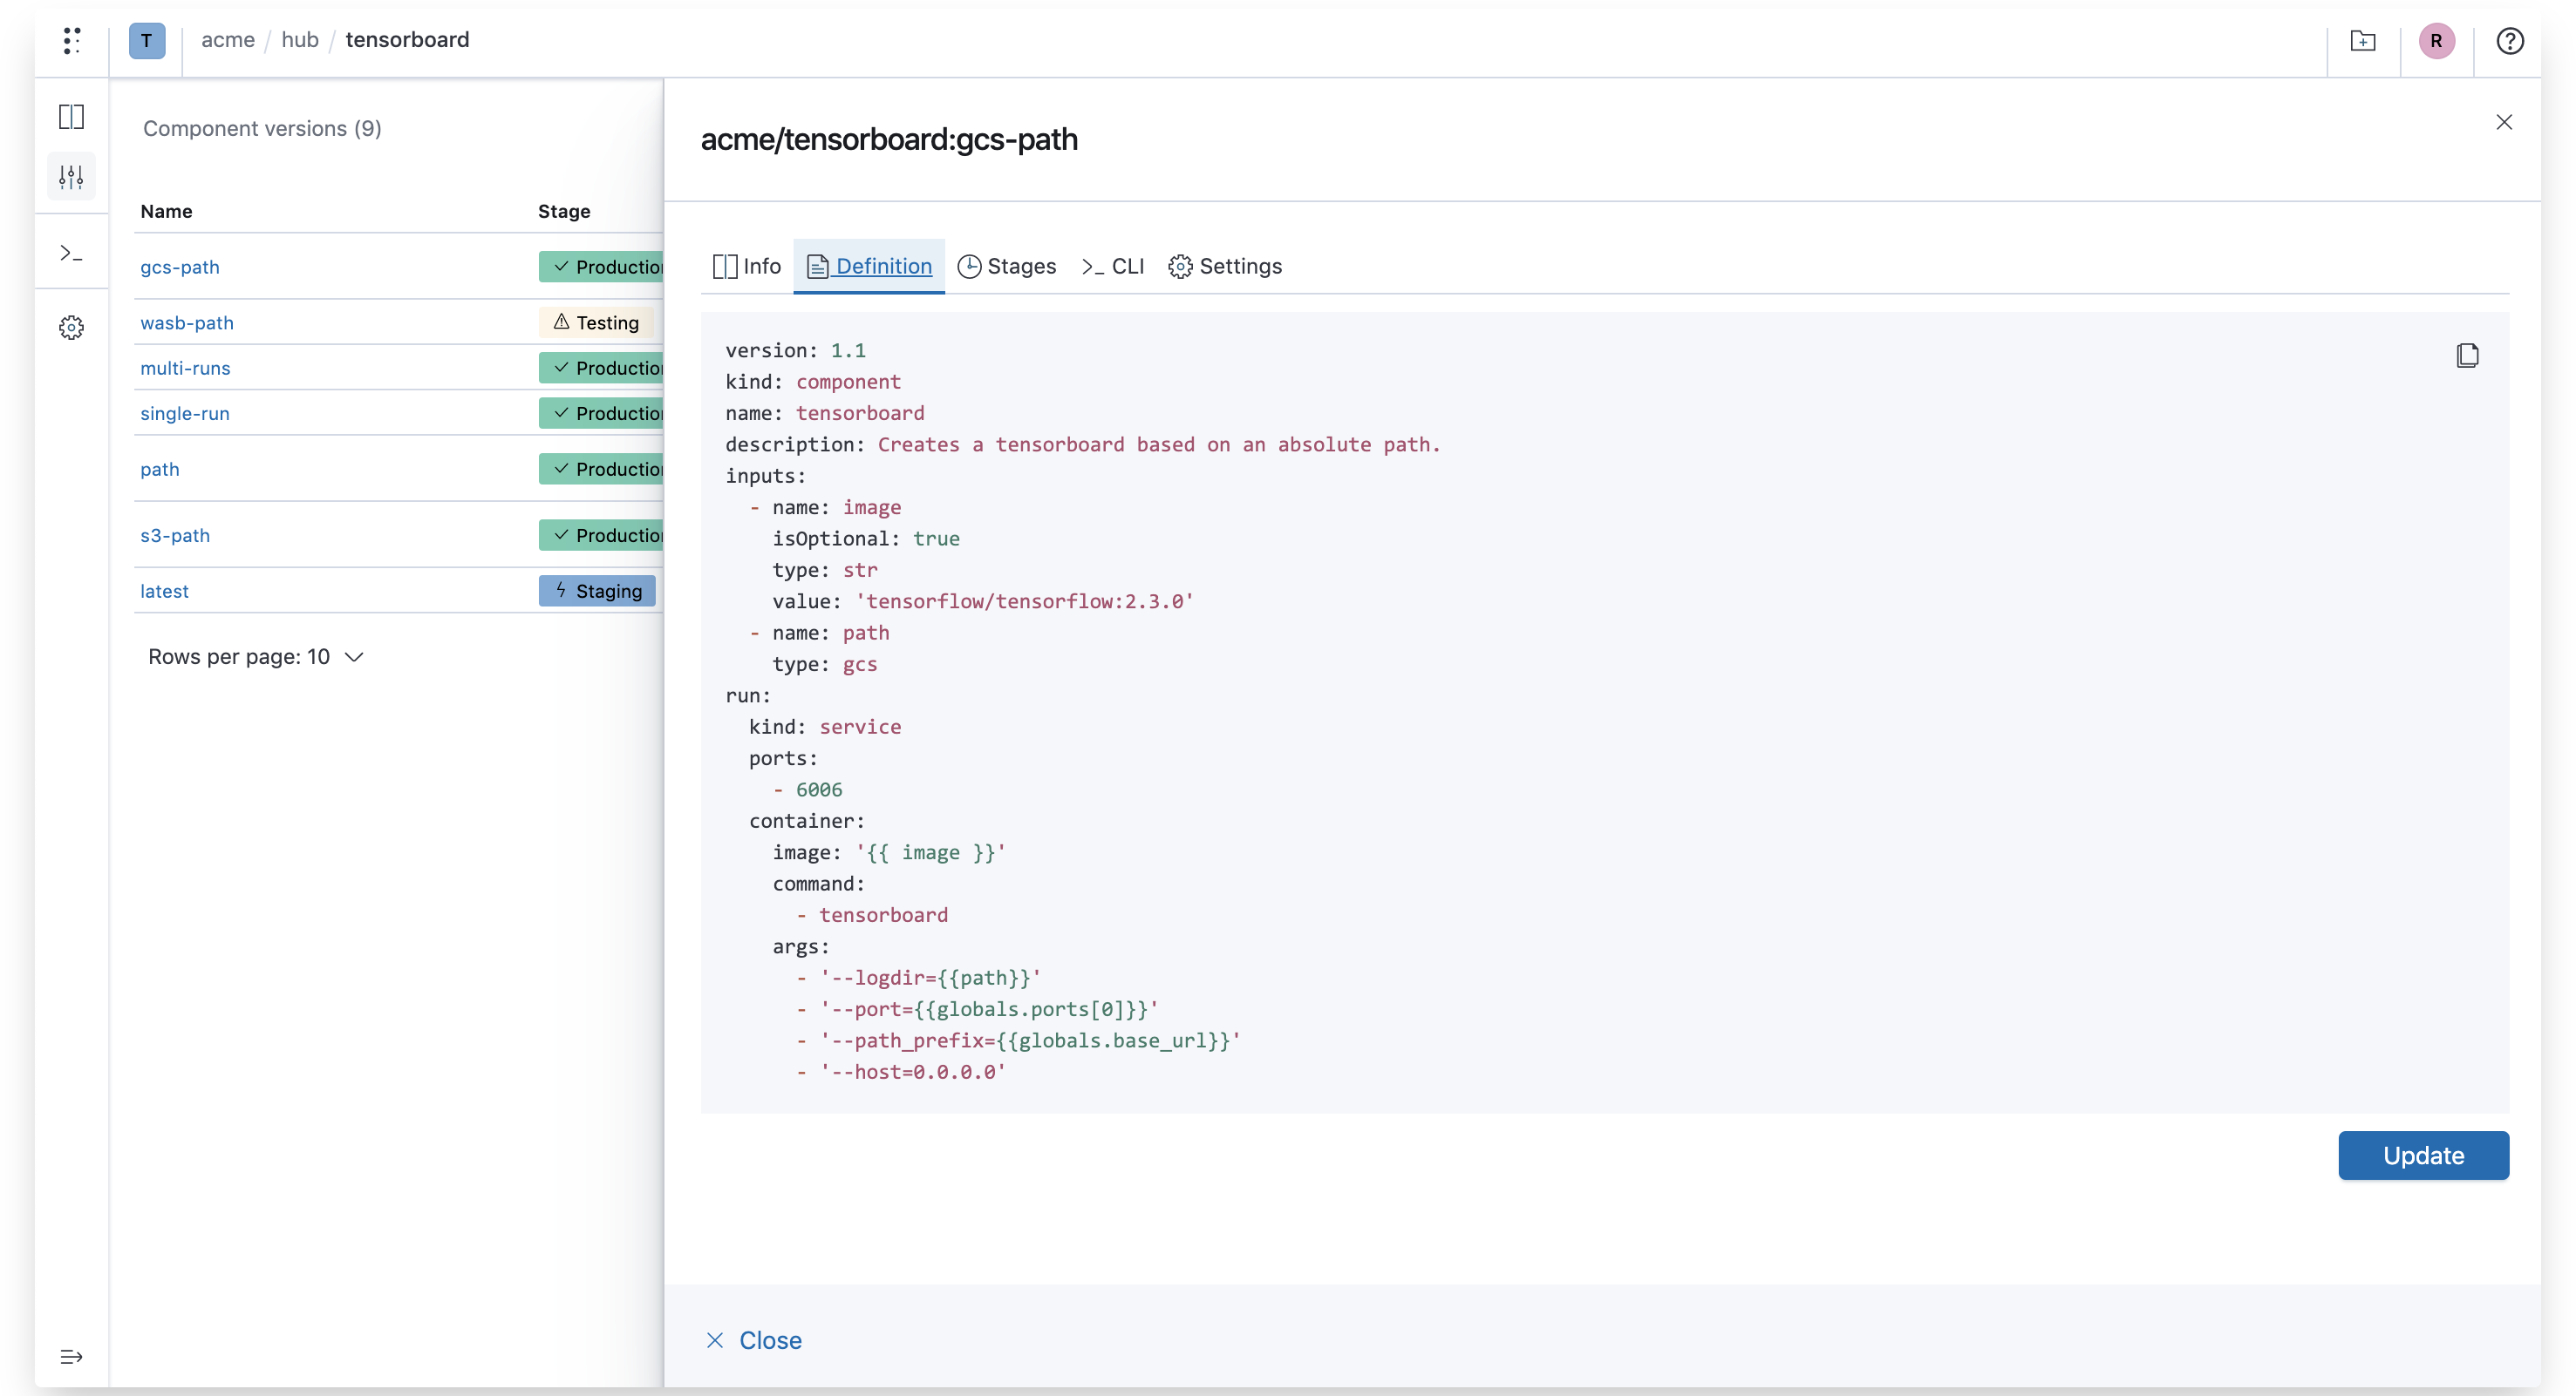Click the new folder icon in header
Image resolution: width=2576 pixels, height=1396 pixels.
pos(2363,41)
